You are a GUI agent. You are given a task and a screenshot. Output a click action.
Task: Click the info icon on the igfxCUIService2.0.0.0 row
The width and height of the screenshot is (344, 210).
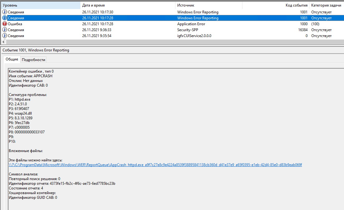tap(5, 36)
